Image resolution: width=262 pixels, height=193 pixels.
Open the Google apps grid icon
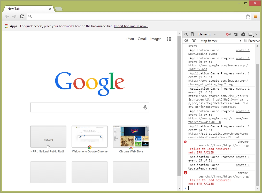coord(169,39)
